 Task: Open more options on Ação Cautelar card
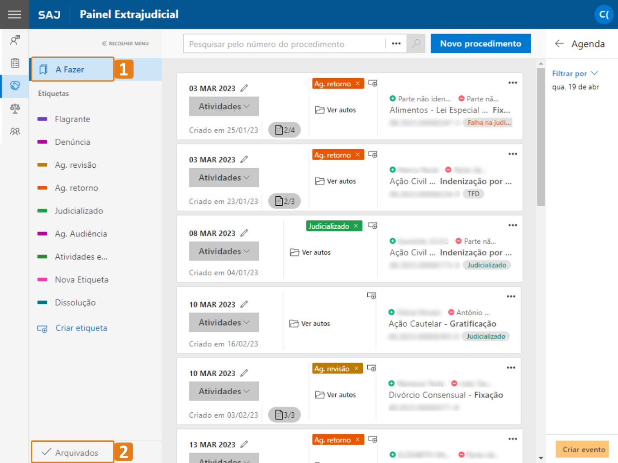[511, 297]
